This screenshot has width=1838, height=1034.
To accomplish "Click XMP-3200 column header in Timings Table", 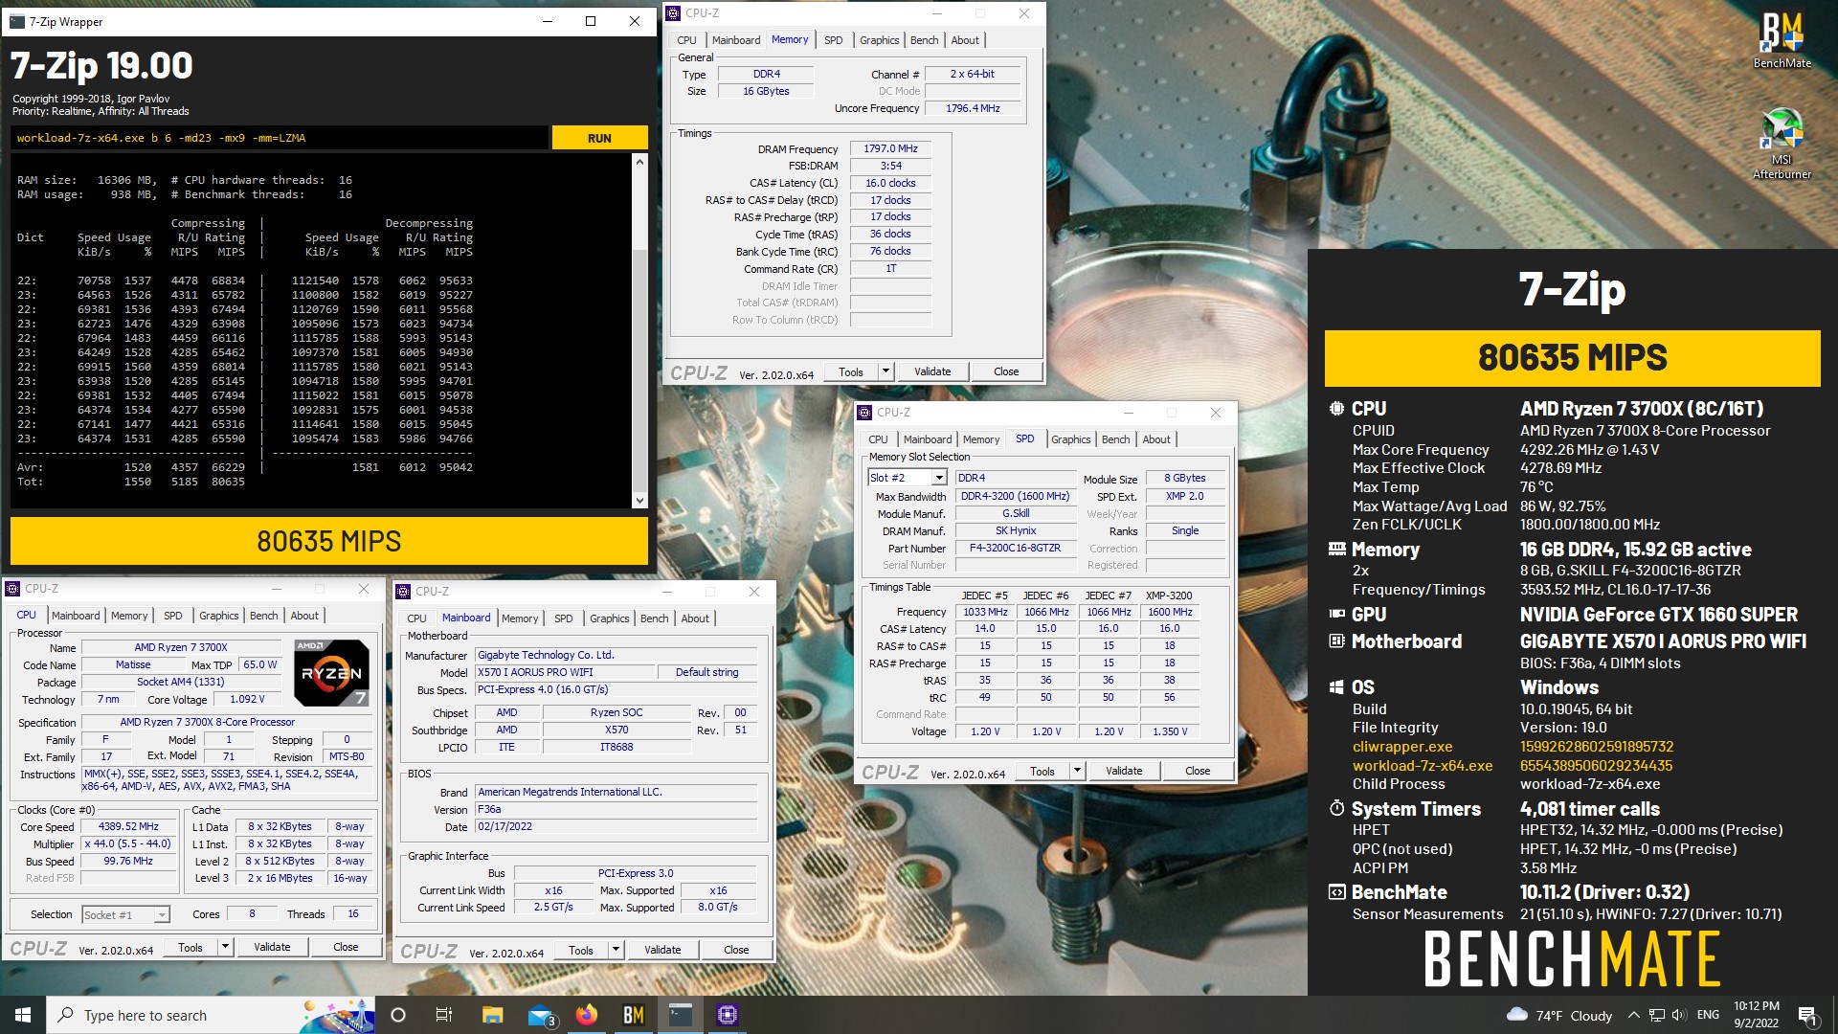I will tap(1169, 596).
